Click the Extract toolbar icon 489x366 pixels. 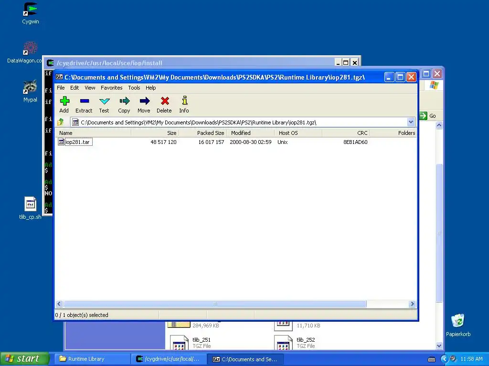(x=85, y=101)
